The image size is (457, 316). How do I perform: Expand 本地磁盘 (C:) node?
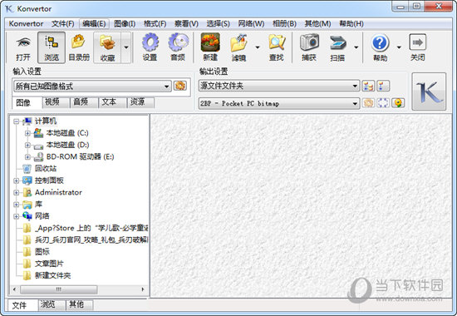(27, 133)
